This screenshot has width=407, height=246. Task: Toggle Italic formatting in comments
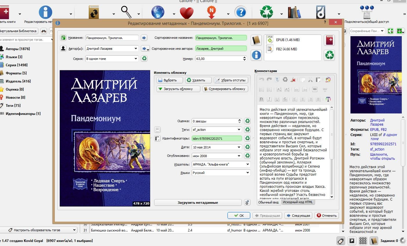[269, 99]
